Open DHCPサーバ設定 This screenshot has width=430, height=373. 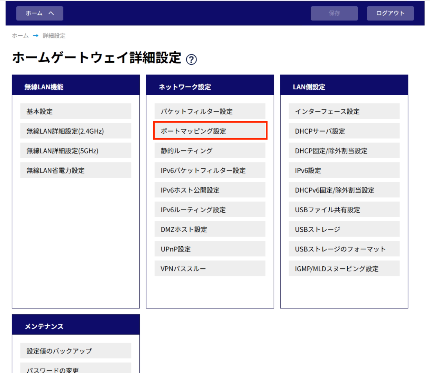[344, 131]
